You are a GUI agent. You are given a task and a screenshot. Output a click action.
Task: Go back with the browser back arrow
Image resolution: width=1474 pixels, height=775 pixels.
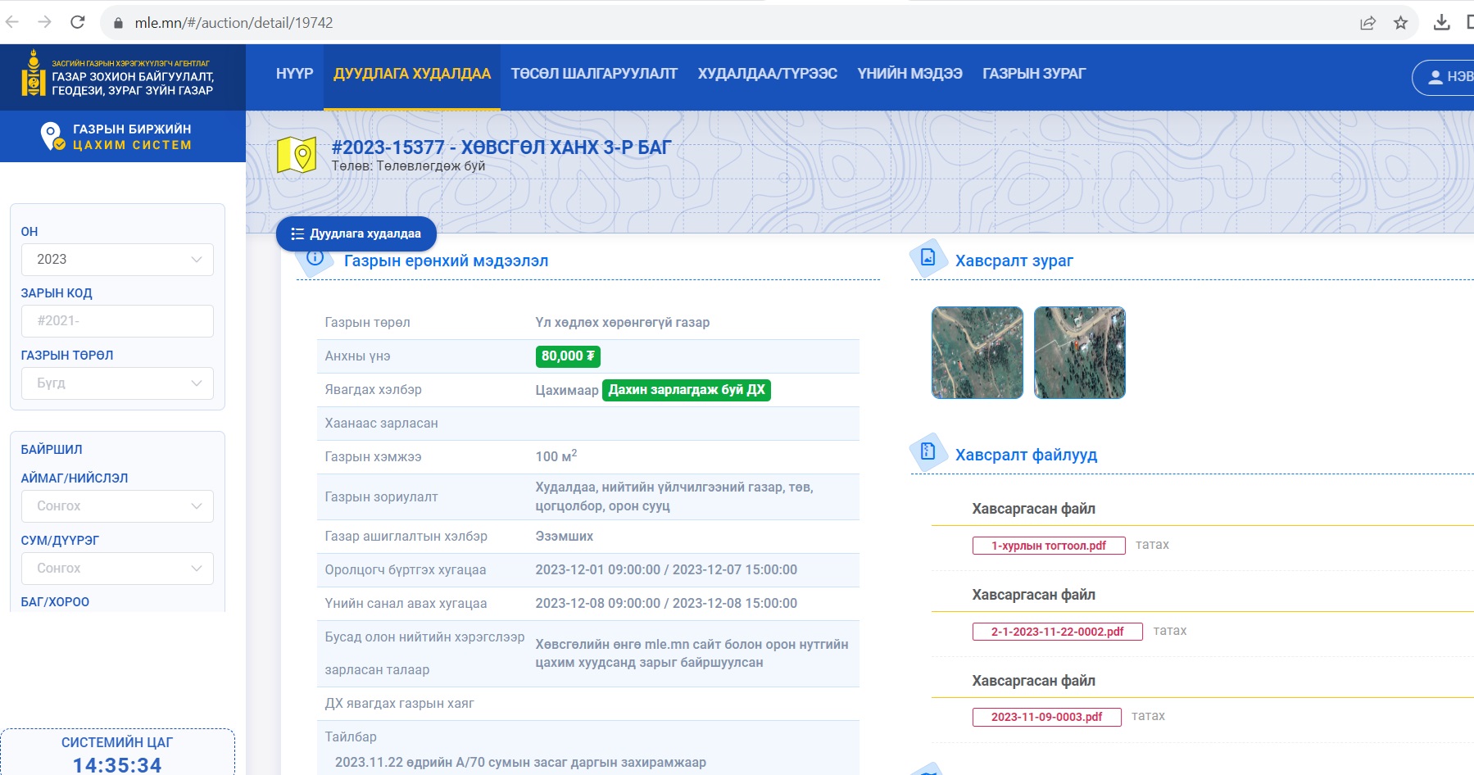tap(12, 22)
